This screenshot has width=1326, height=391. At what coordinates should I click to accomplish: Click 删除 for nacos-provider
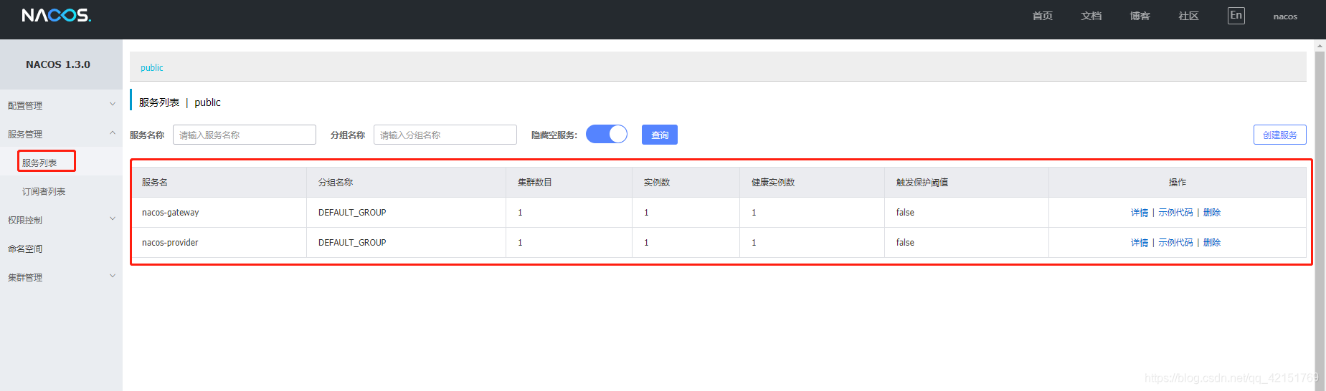(1212, 243)
